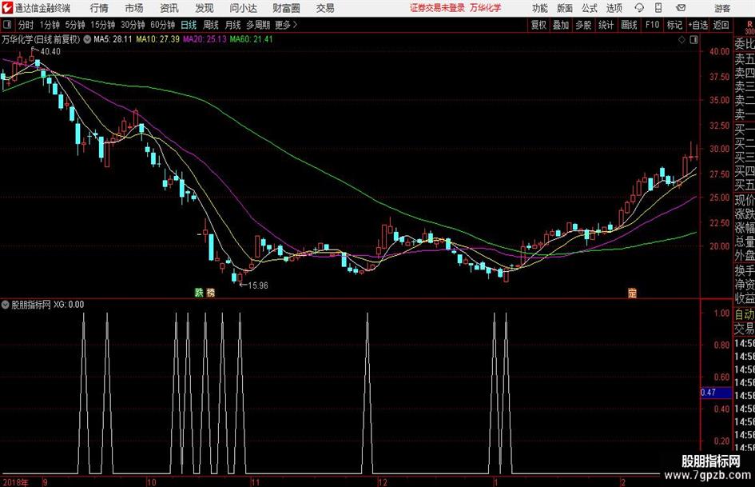The image size is (755, 487).
Task: Switch to the 30分钟 period tab
Action: tap(133, 25)
